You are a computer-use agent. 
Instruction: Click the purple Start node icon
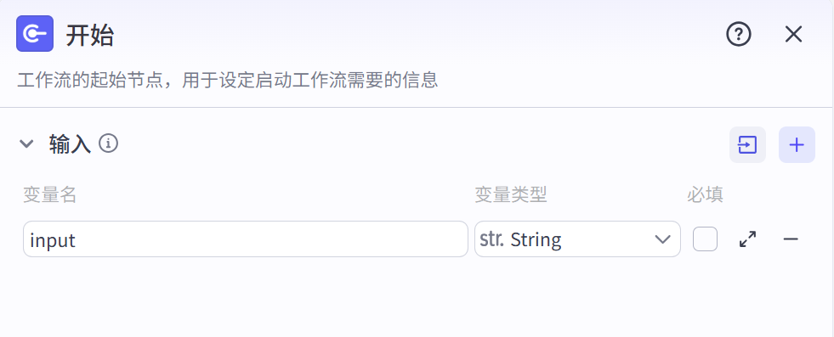coord(35,33)
